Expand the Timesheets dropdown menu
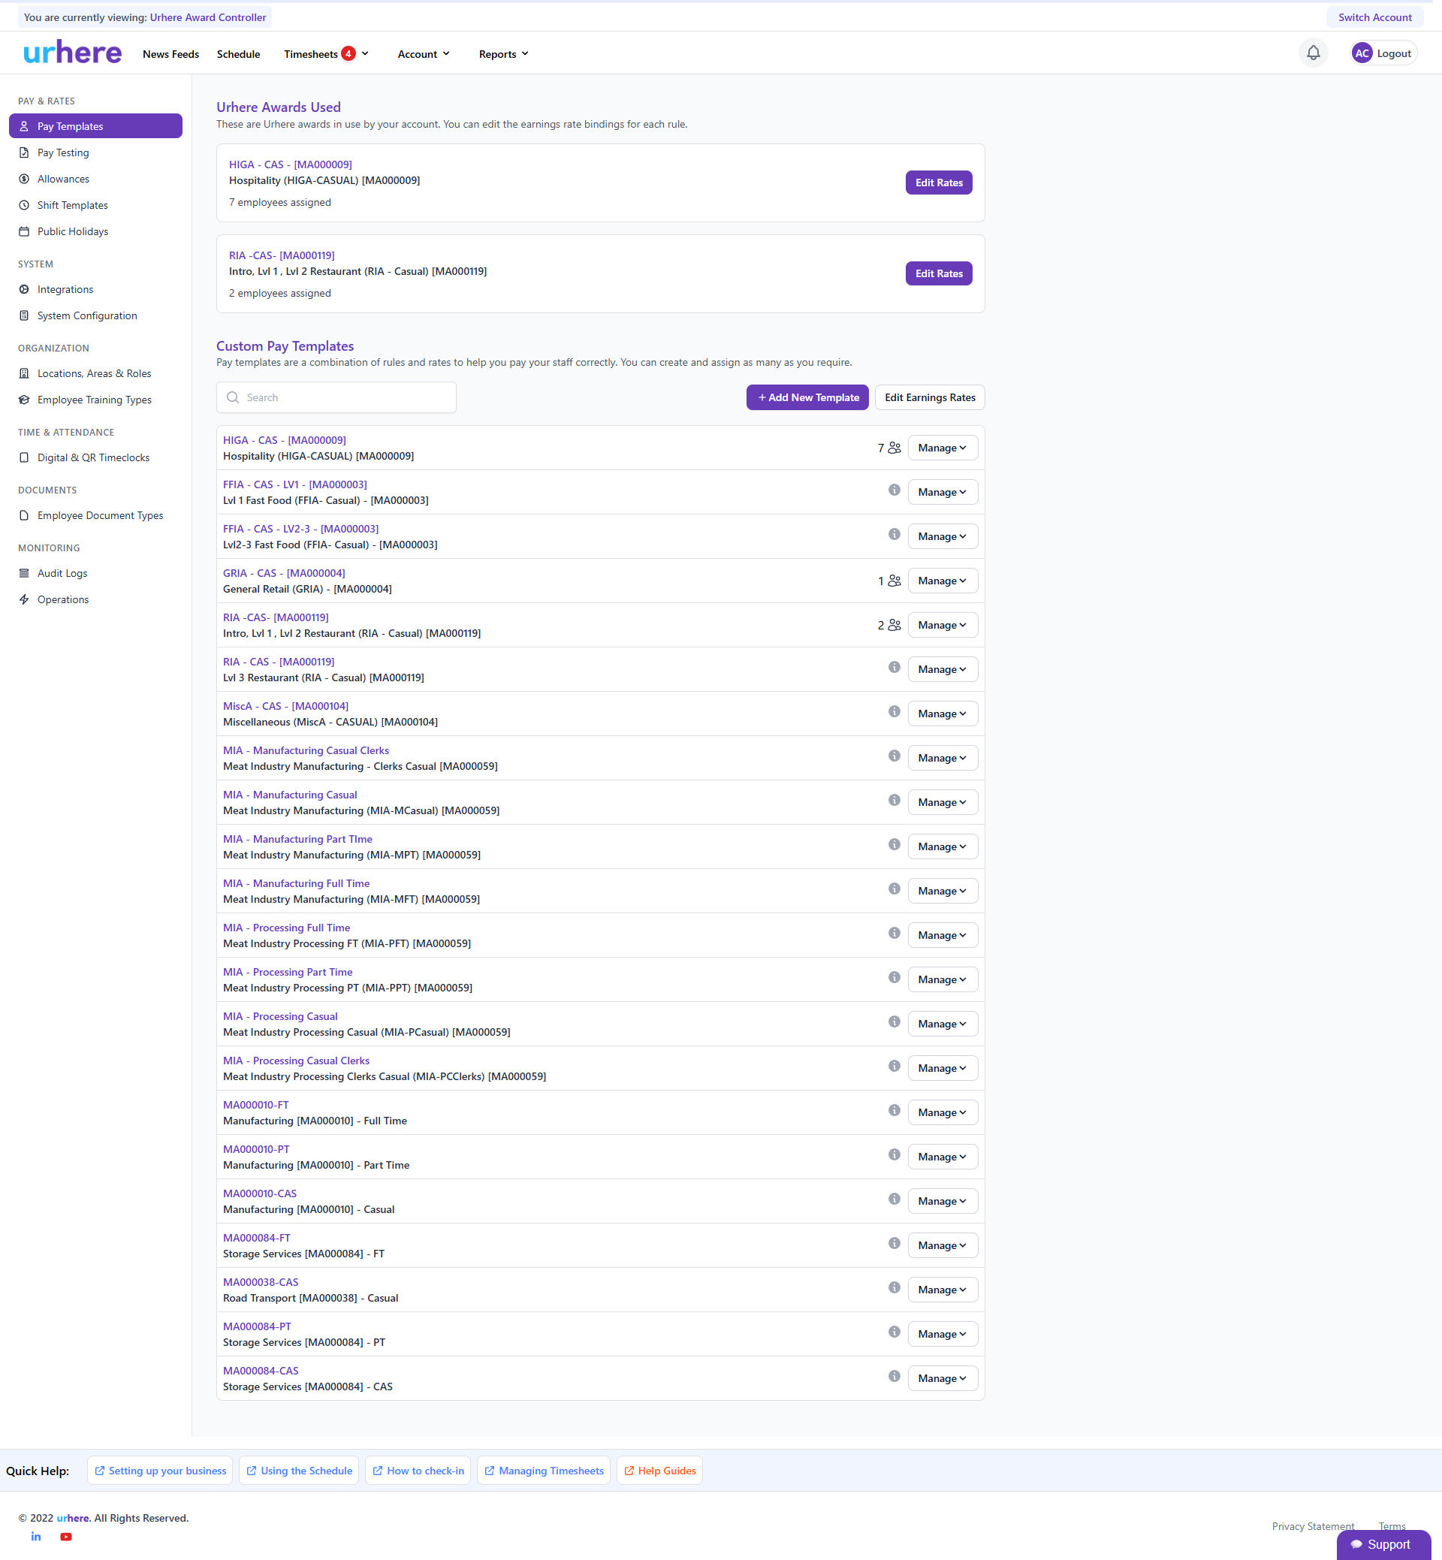The width and height of the screenshot is (1442, 1560). point(326,54)
